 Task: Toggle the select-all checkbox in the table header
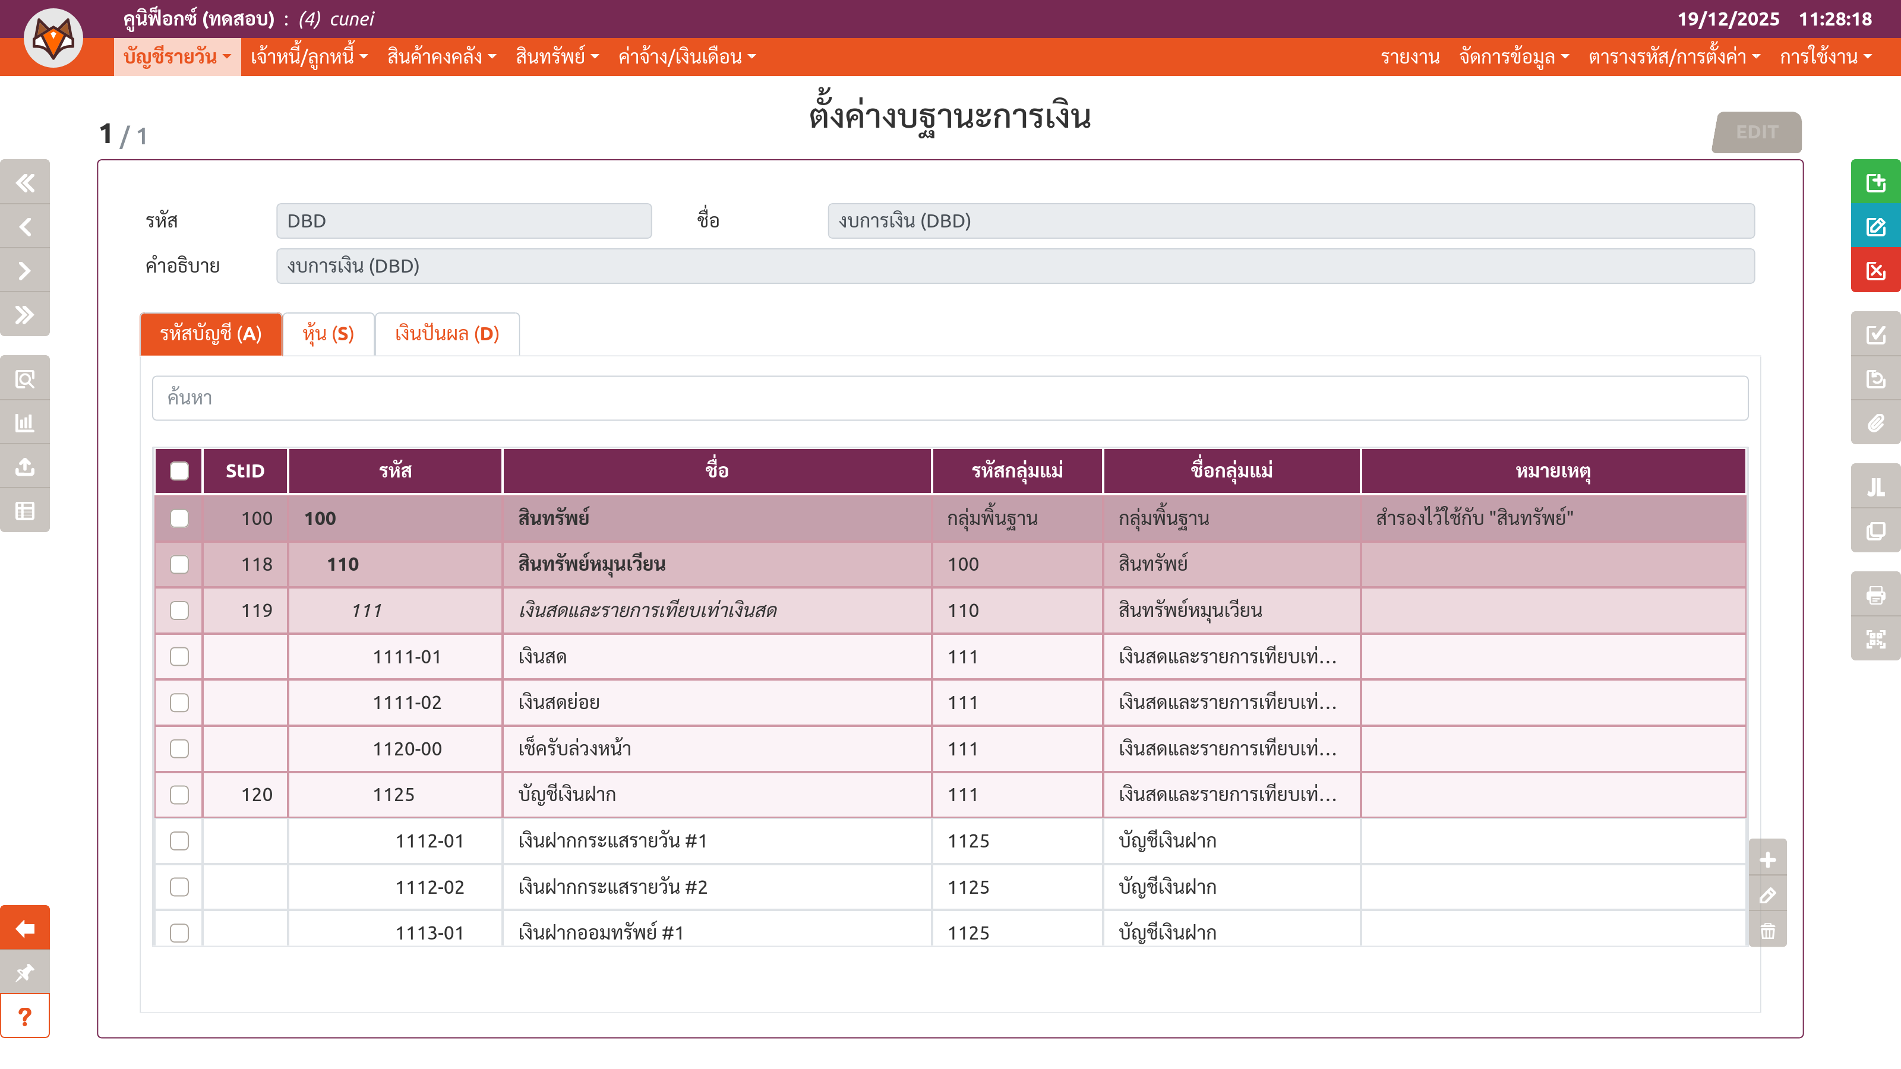tap(179, 471)
